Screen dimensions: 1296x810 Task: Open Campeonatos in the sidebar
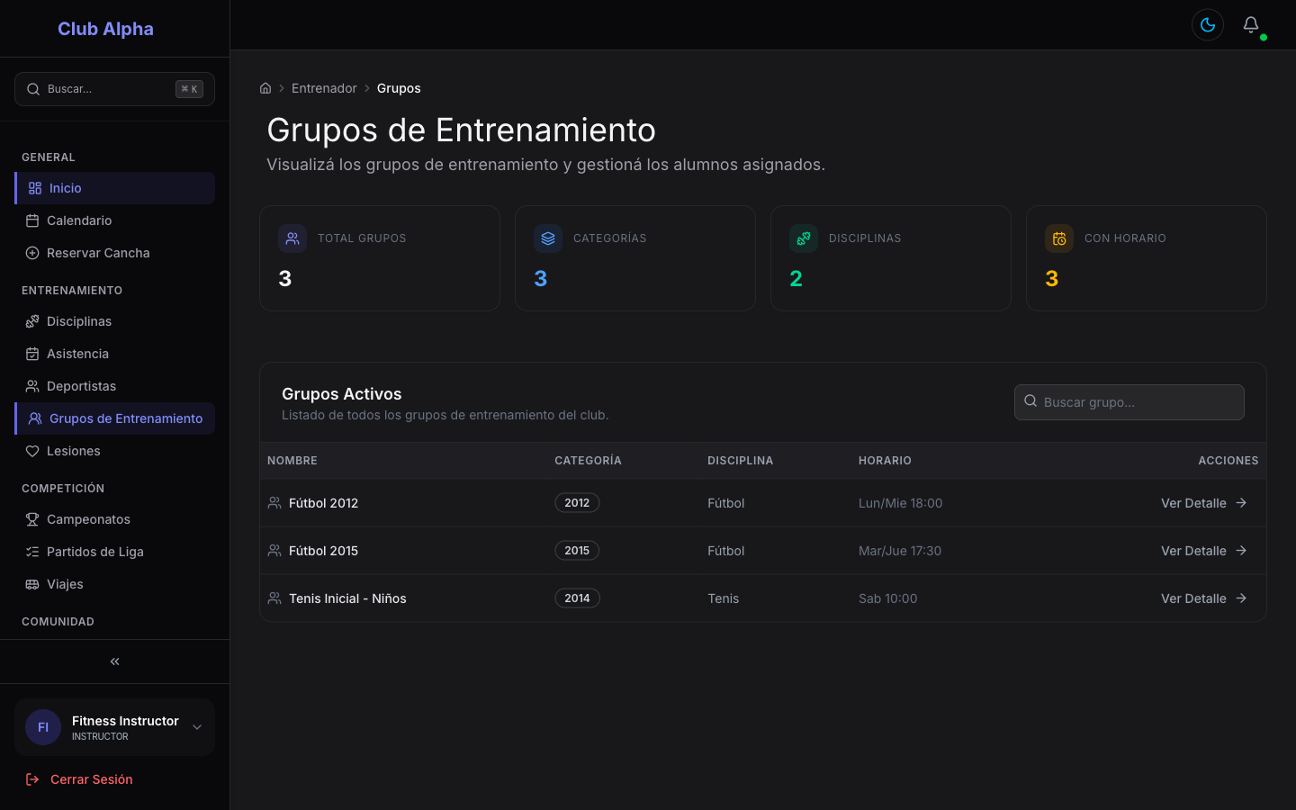pyautogui.click(x=114, y=519)
